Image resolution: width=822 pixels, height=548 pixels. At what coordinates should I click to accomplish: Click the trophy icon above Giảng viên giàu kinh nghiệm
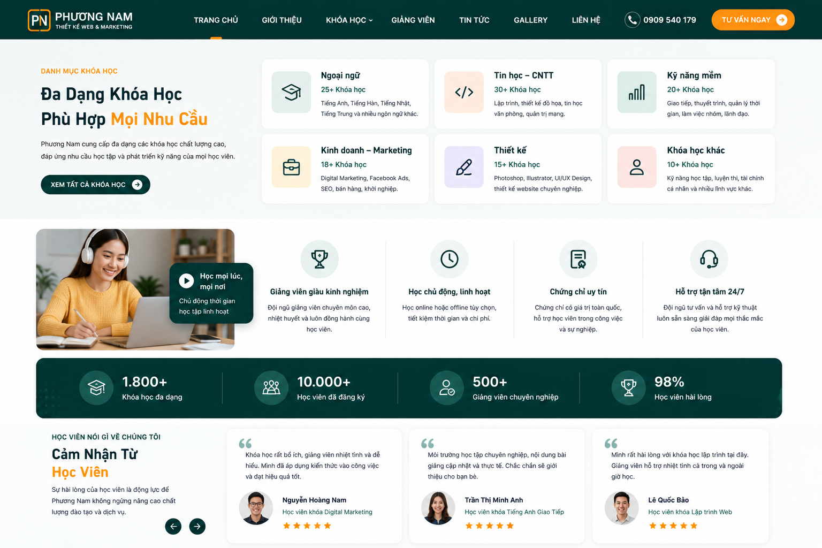[x=319, y=259]
